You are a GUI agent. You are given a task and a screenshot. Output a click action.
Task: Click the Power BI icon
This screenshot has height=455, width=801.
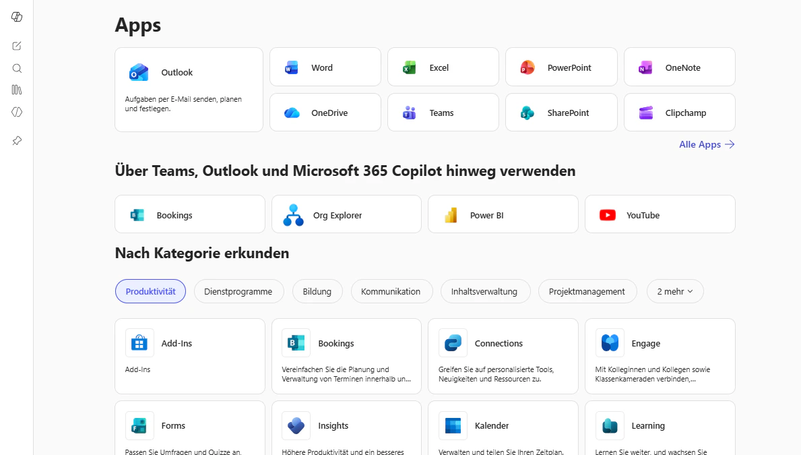[x=451, y=215]
